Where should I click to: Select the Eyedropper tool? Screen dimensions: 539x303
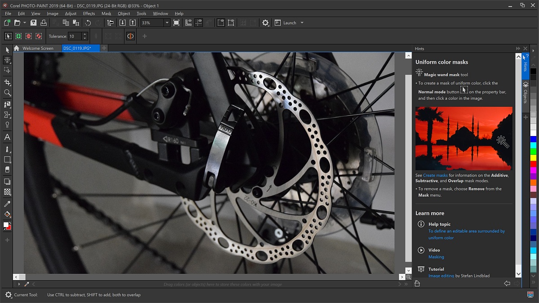[x=7, y=204]
